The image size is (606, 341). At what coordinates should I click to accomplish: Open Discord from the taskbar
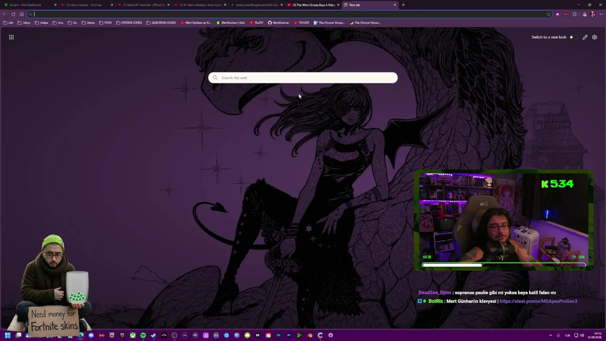click(x=91, y=335)
